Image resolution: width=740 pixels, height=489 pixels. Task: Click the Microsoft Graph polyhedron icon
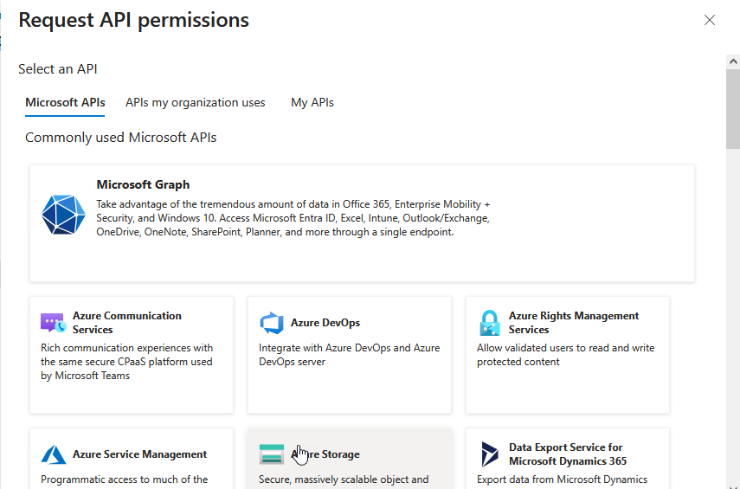click(63, 215)
